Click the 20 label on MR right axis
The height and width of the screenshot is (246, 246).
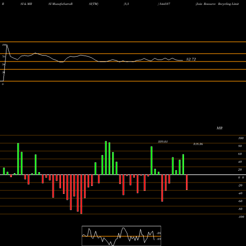[x=240, y=170]
